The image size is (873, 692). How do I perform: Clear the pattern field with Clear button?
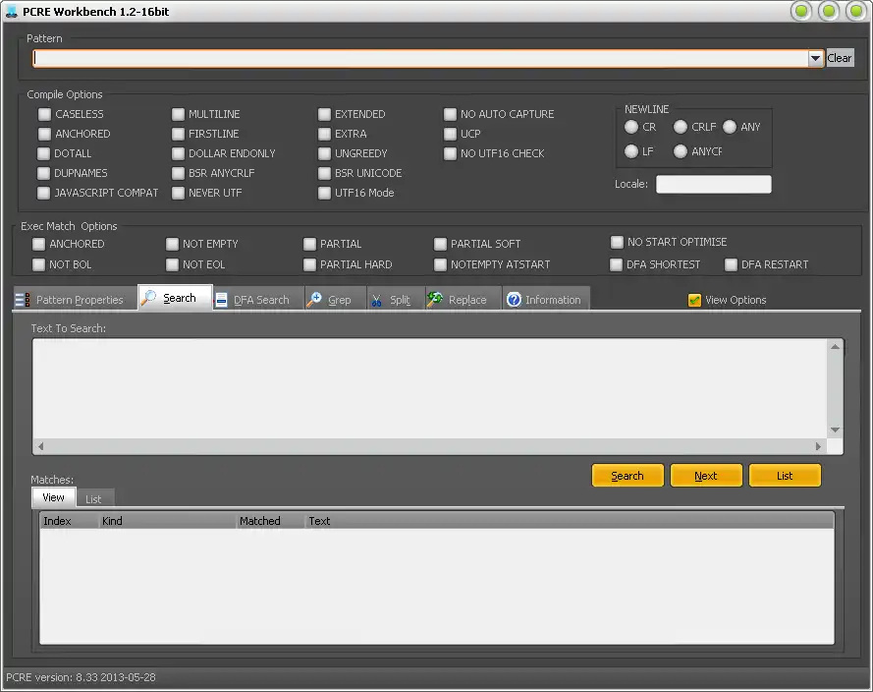tap(839, 58)
